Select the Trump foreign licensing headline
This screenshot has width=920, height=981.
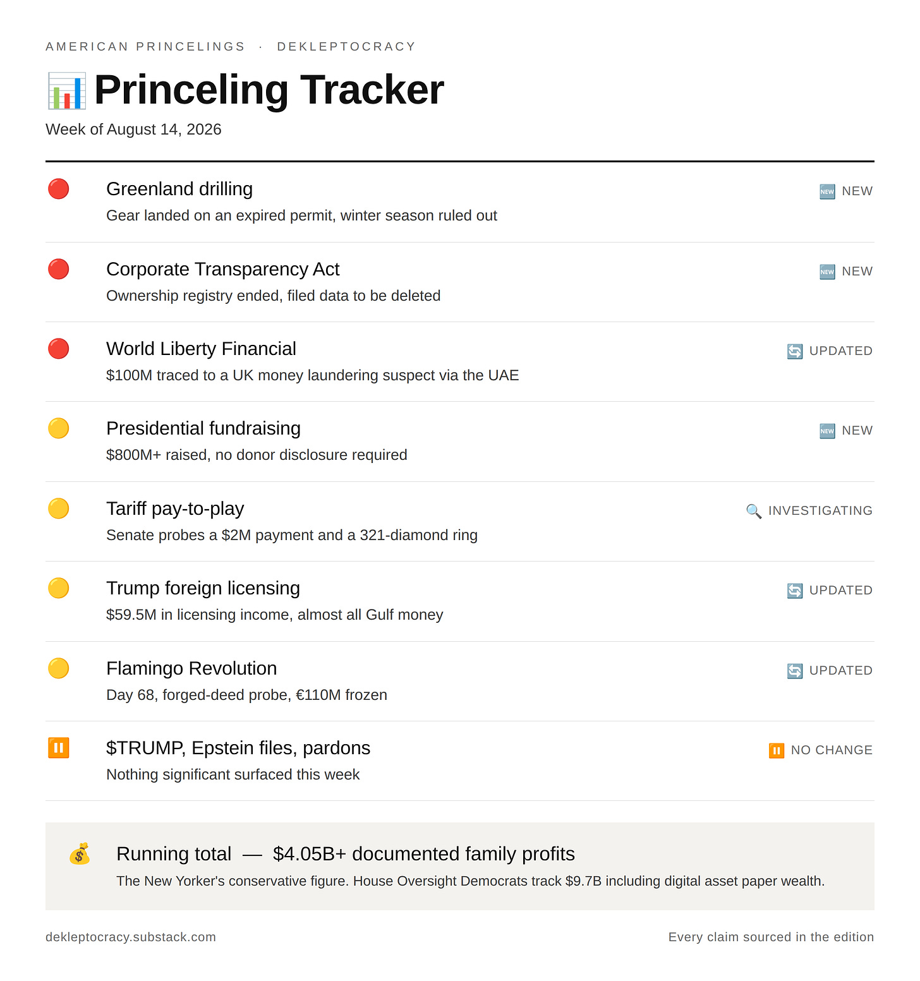coord(203,588)
